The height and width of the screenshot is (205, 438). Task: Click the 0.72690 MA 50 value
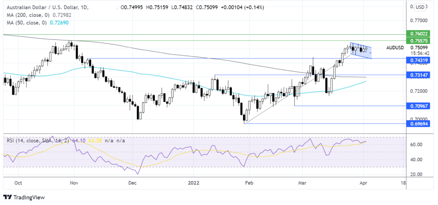59,22
